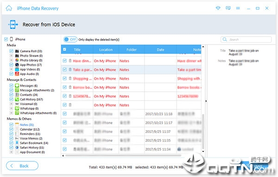
Task: Uncheck the 2017/10/23 11:18 row checkbox
Action: pyautogui.click(x=65, y=114)
